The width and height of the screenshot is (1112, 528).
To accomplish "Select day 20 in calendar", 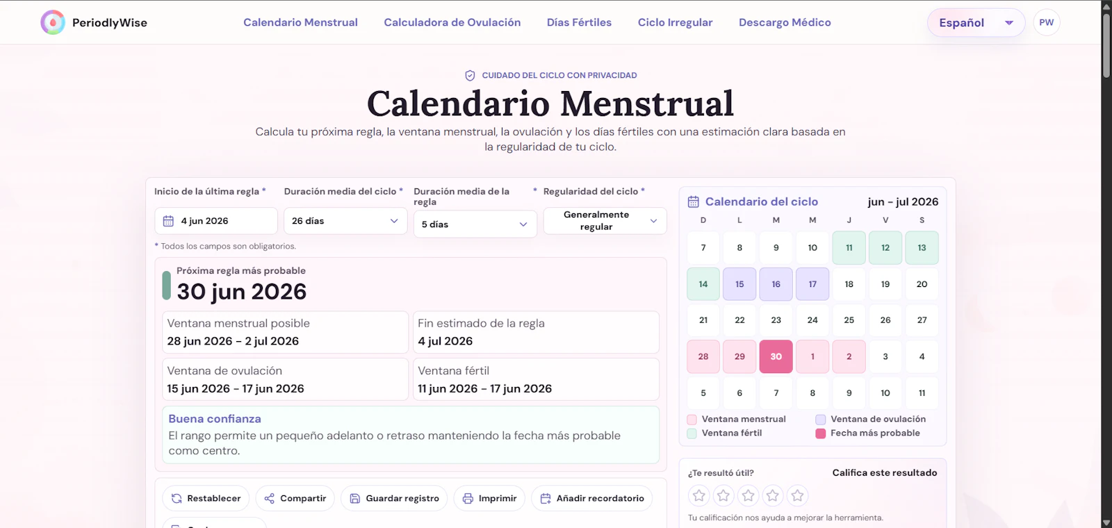I will click(922, 284).
